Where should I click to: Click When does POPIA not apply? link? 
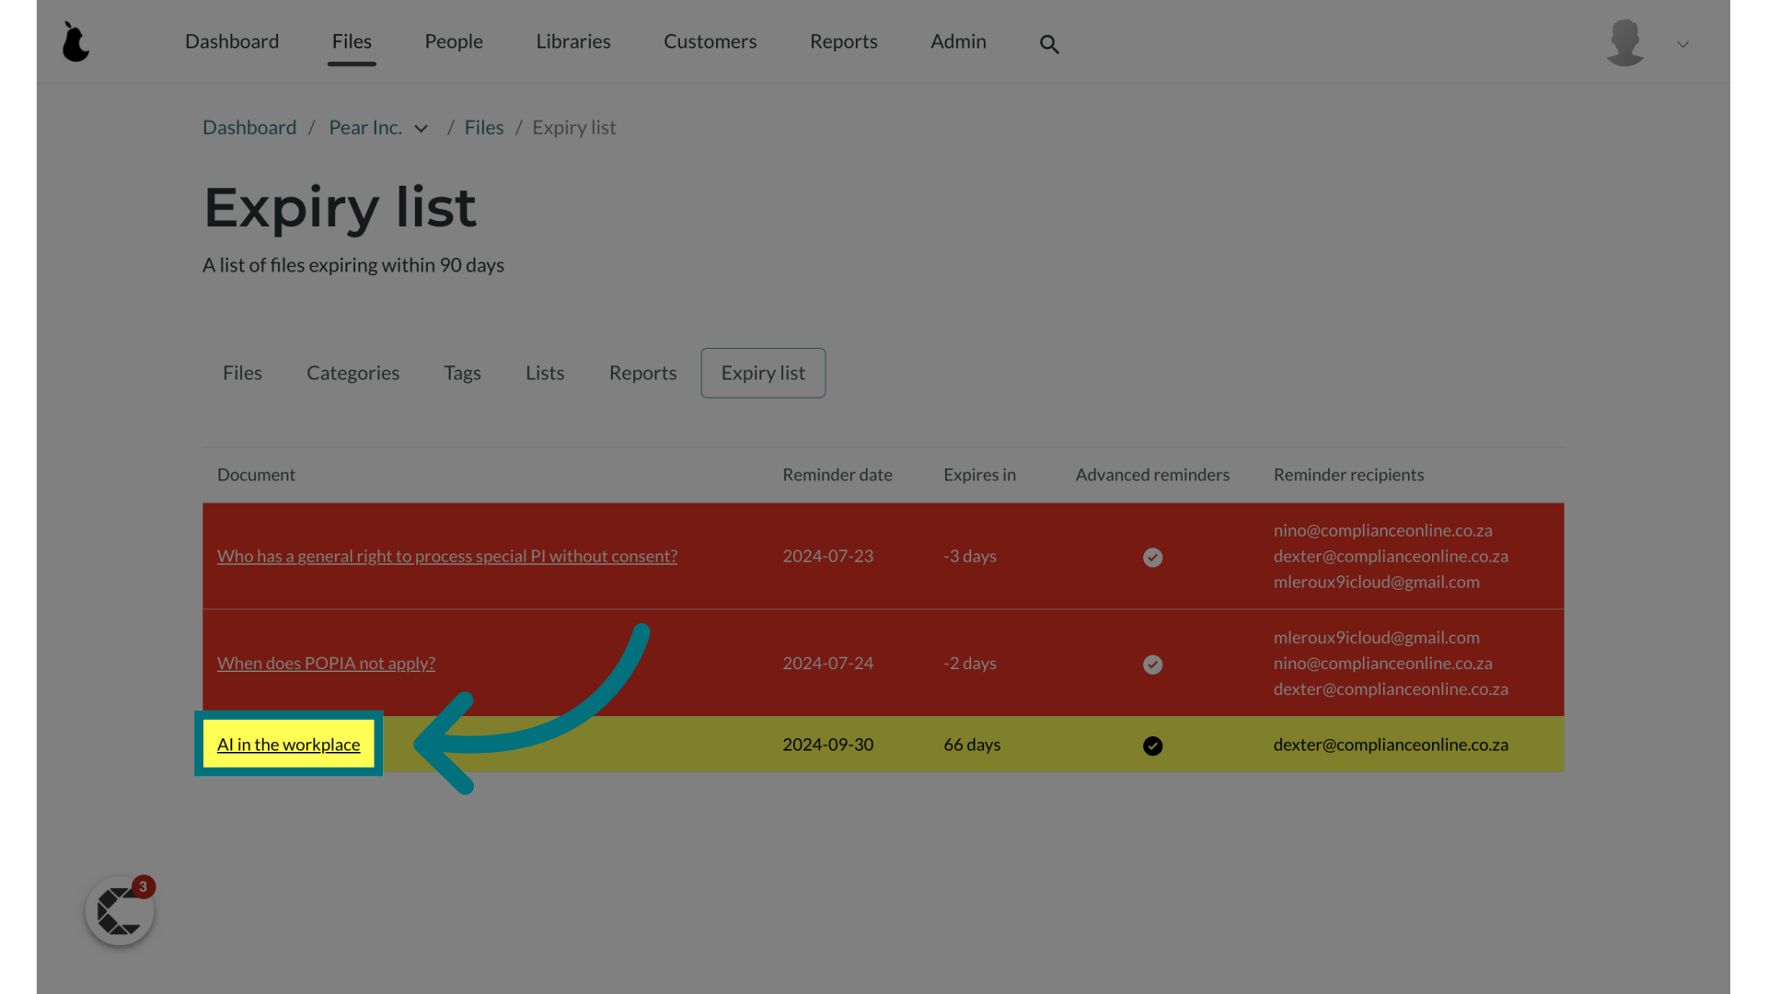pyautogui.click(x=327, y=663)
